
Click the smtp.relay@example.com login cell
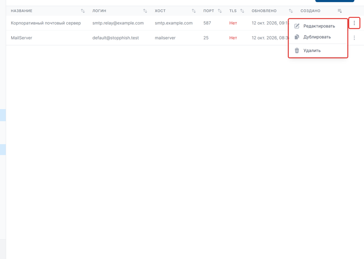pyautogui.click(x=118, y=23)
